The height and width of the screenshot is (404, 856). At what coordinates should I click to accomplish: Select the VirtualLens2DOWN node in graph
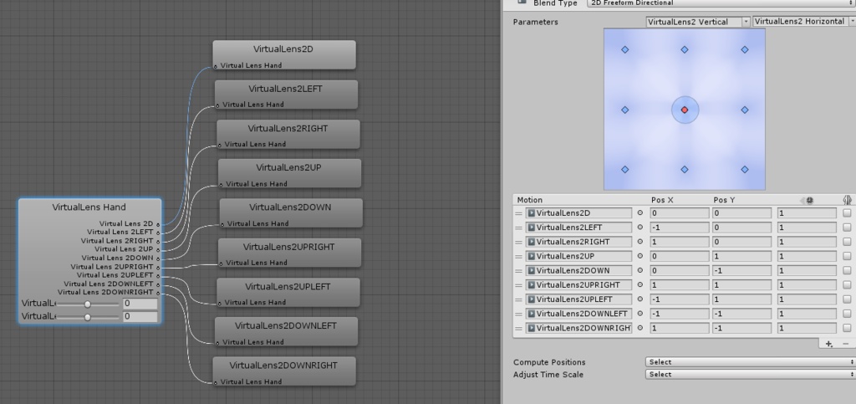[x=291, y=213]
